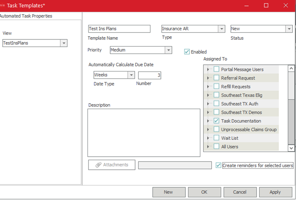The height and width of the screenshot is (201, 296).
Task: Click the Apply button
Action: pyautogui.click(x=275, y=192)
